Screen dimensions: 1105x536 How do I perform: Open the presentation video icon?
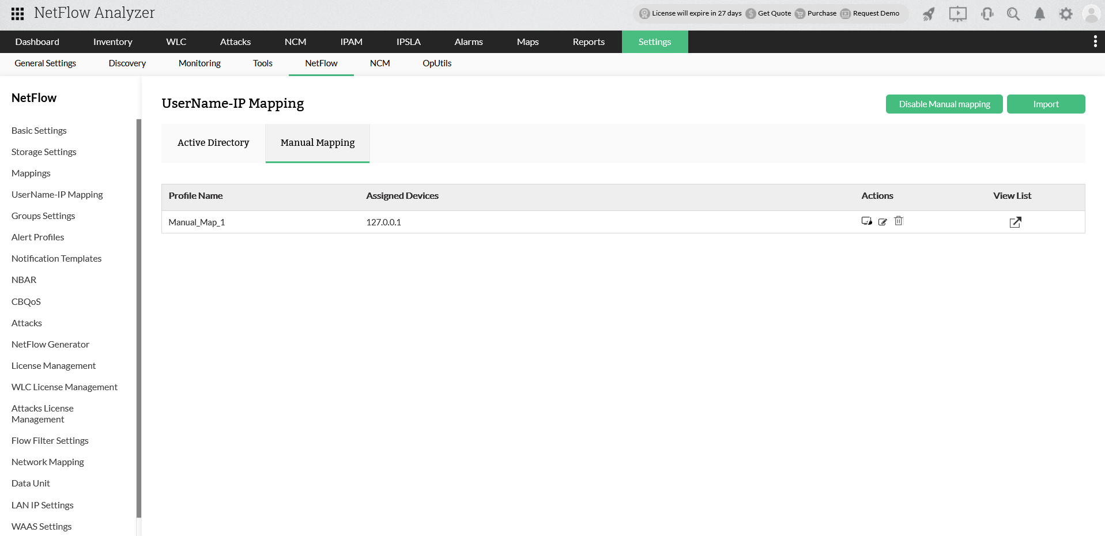coord(958,14)
